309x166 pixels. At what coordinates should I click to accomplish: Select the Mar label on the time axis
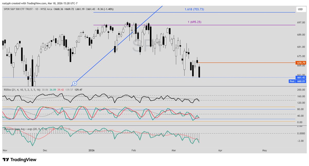coord(174,151)
